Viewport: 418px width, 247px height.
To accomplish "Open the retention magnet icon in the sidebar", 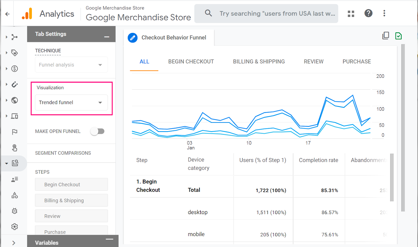I will [15, 85].
